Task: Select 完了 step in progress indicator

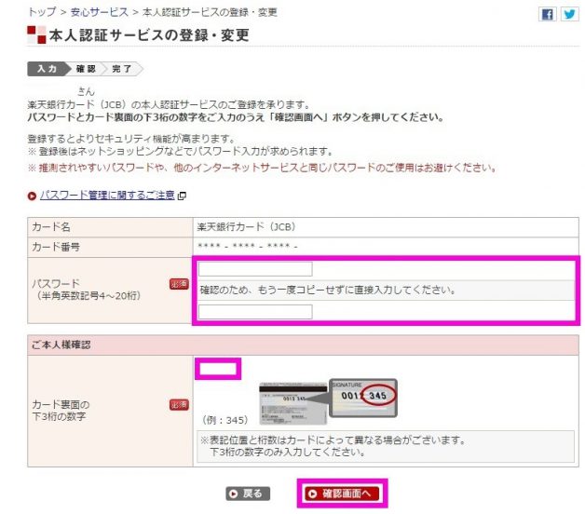Action: (122, 69)
